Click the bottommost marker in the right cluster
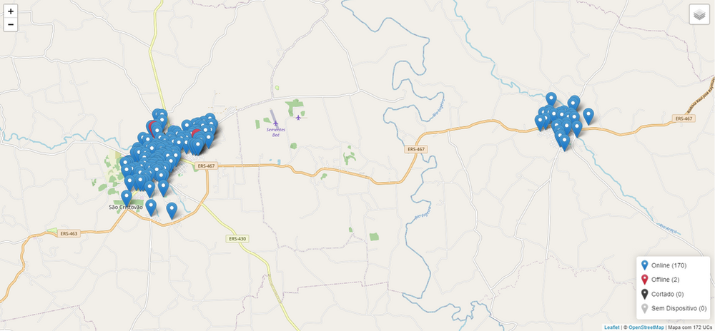 point(564,143)
